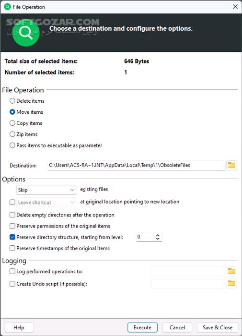Increase the directory structure level spinner
The image size is (242, 336).
coord(158,235)
